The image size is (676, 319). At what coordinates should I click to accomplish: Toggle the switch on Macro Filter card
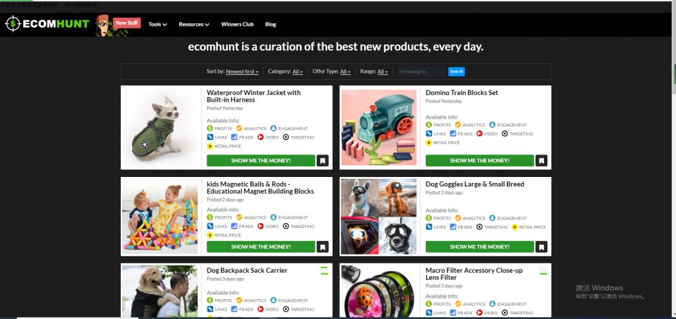[x=543, y=271]
